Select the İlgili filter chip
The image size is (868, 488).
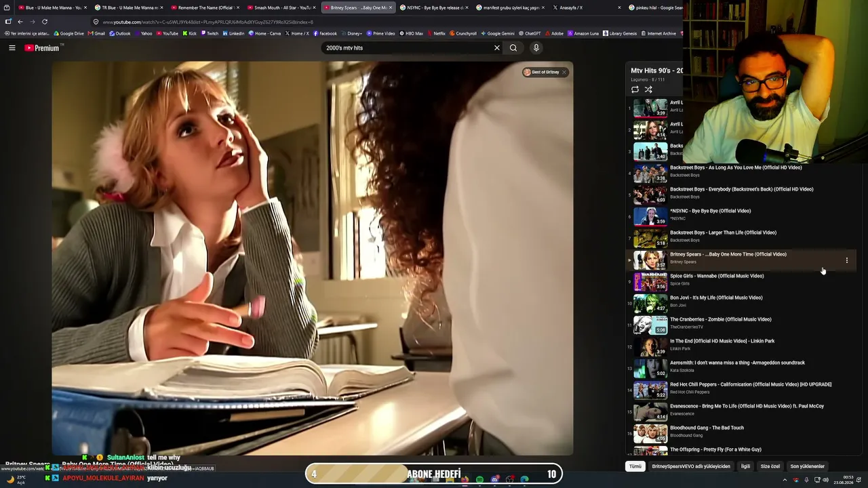(745, 466)
